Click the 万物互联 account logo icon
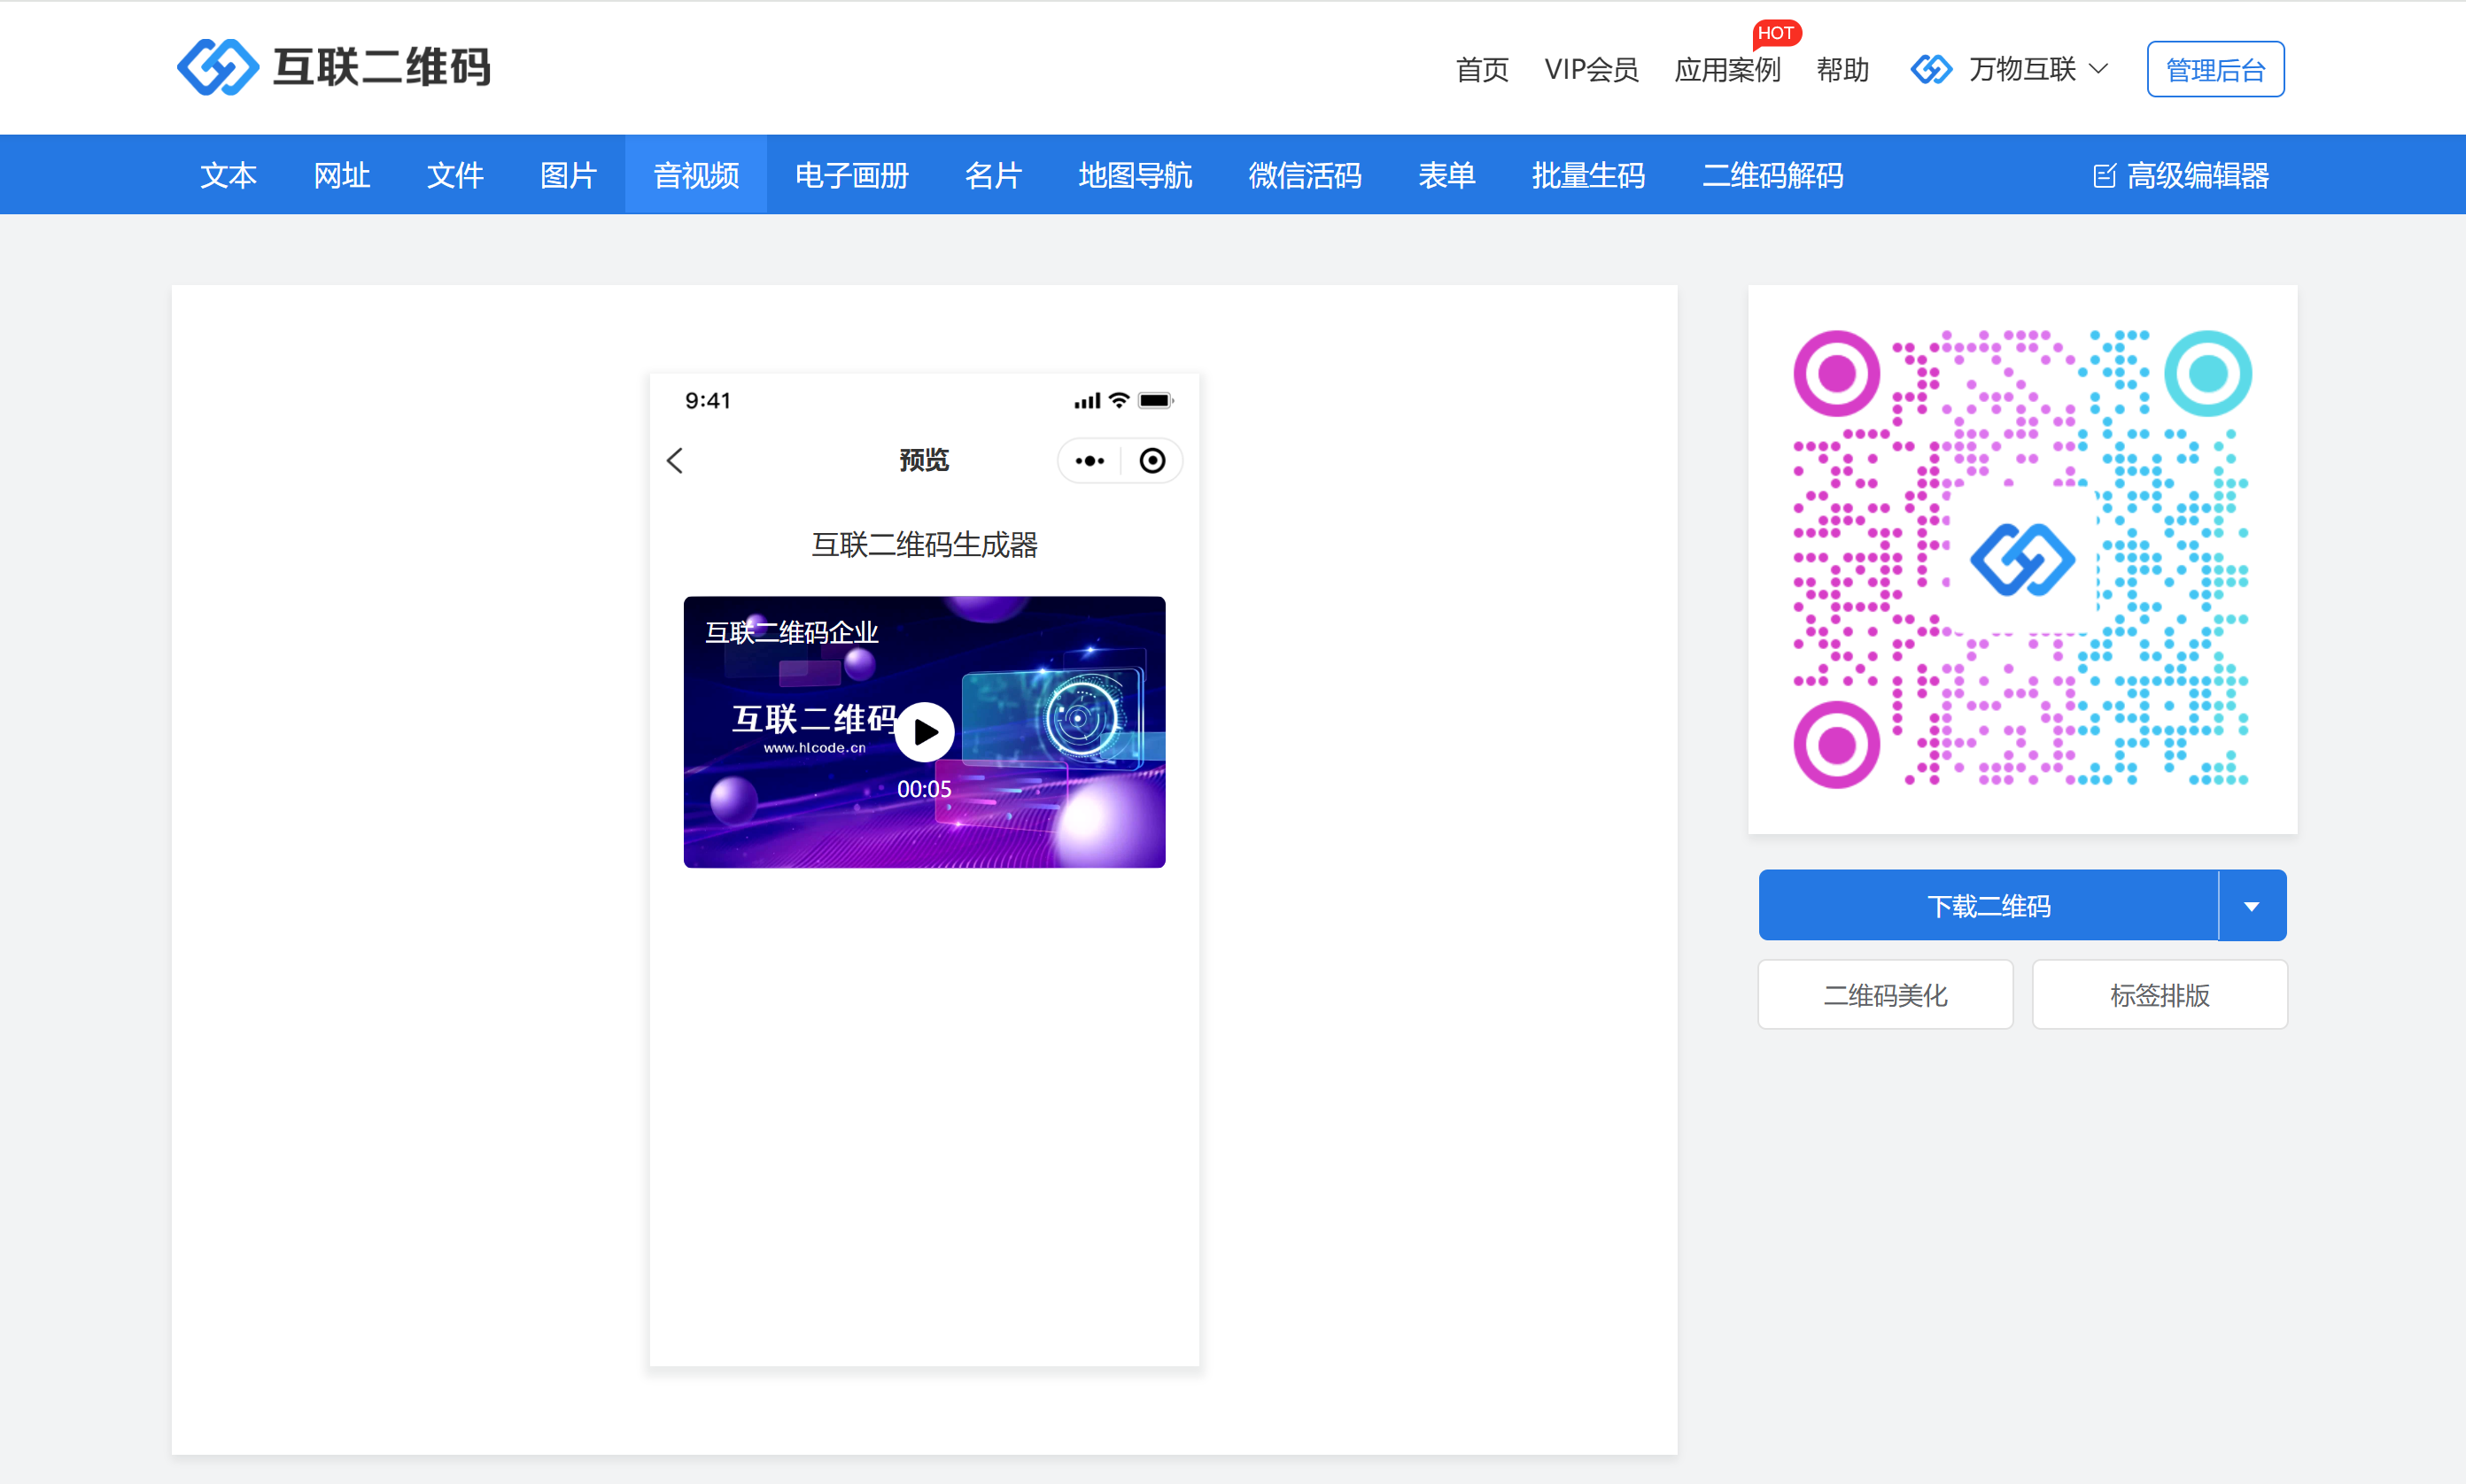The height and width of the screenshot is (1484, 2466). tap(1931, 69)
